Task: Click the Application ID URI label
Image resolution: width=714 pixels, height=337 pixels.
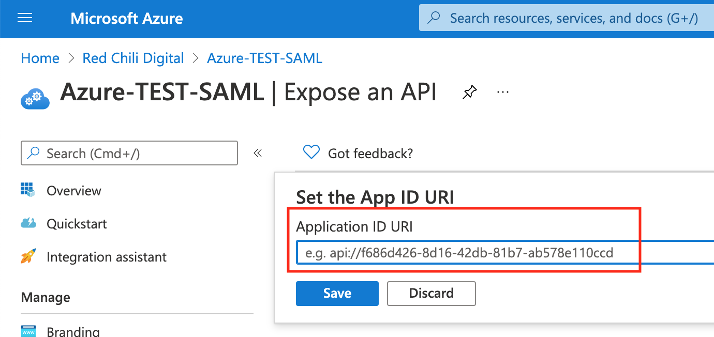Action: coord(354,226)
